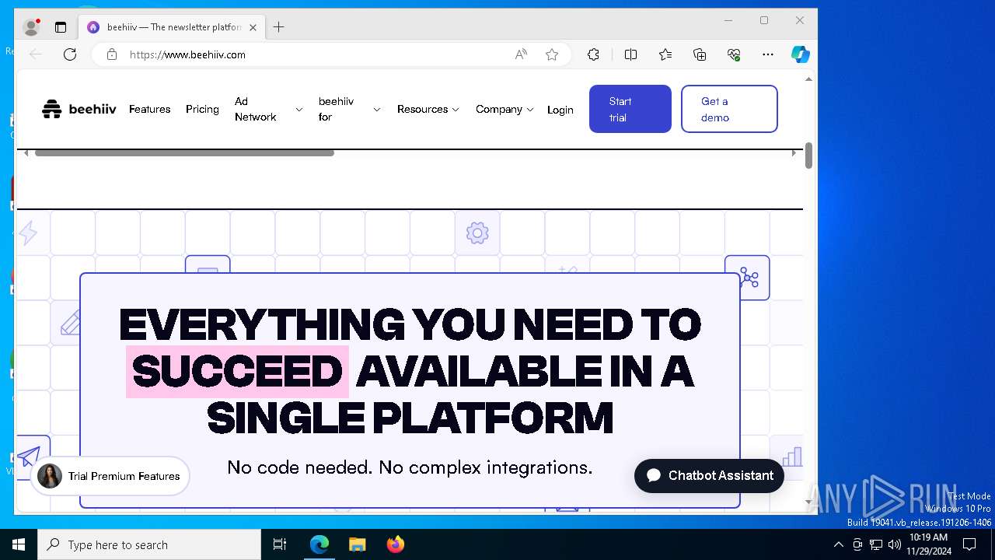Expand the Ad Network dropdown
995x560 pixels.
[268, 109]
